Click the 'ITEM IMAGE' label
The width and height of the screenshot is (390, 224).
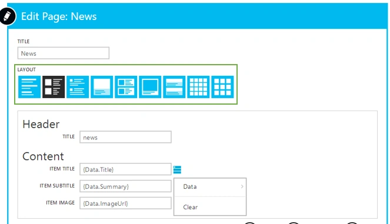[x=60, y=203]
